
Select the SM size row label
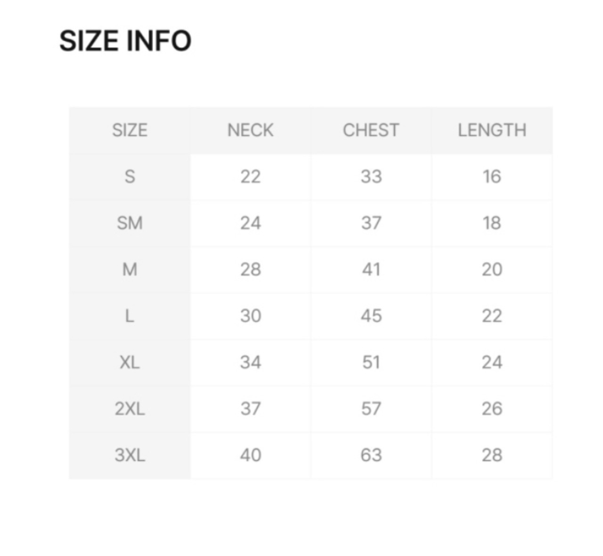130,223
